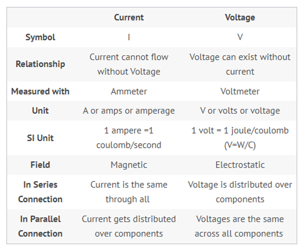Select the 'In Series Connection' row label
Image resolution: width=303 pixels, height=250 pixels.
coord(40,192)
